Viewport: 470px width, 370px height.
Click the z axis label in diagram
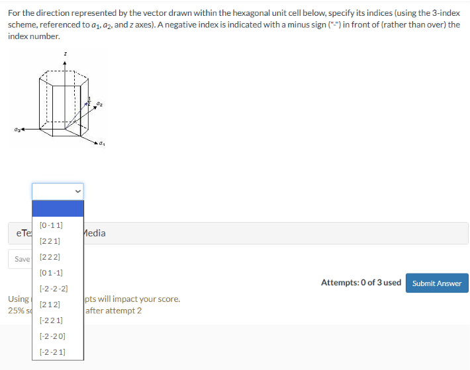coord(66,54)
